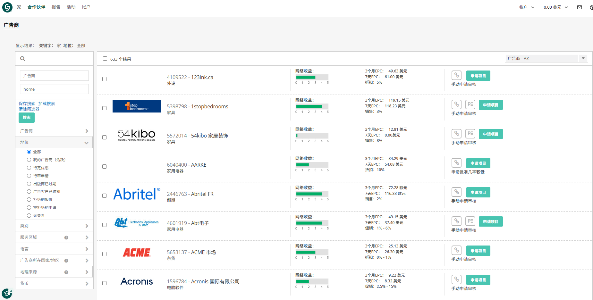The image size is (593, 300).
Task: Select the 我的广告商（活跃）radio option
Action: 29,160
